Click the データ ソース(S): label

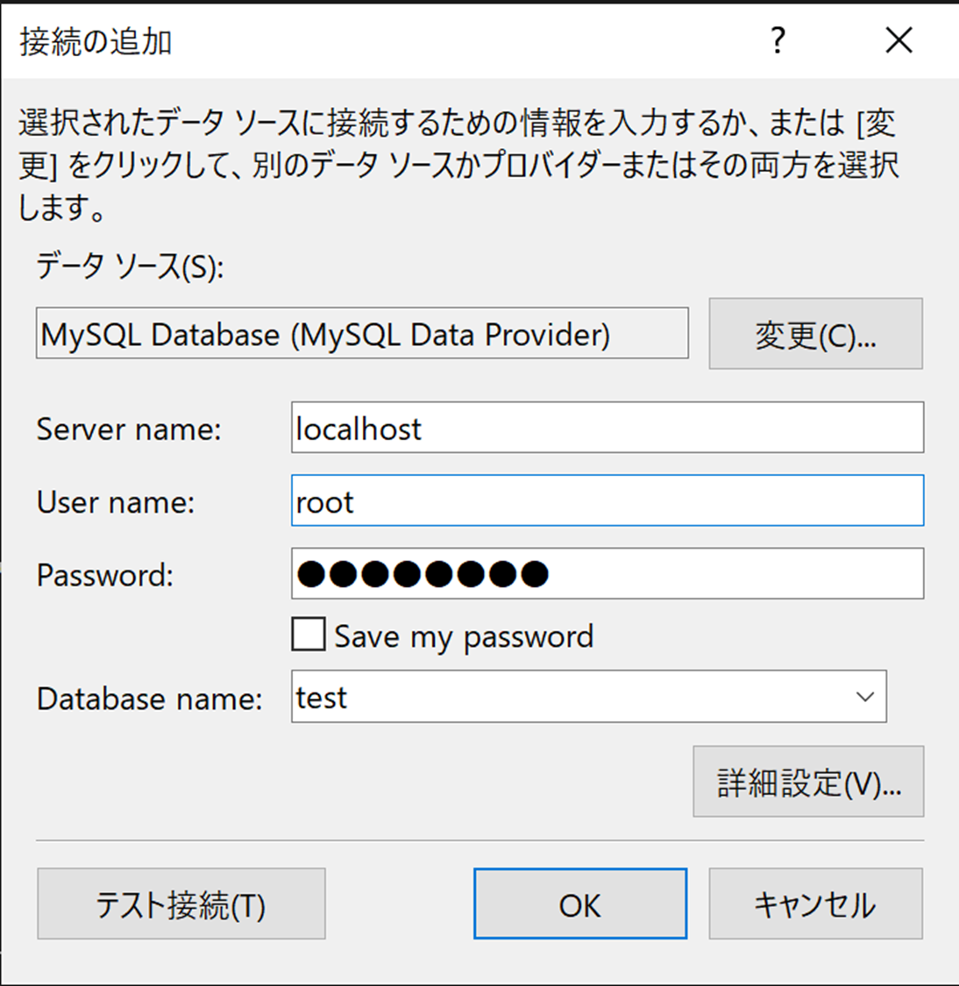pyautogui.click(x=130, y=266)
